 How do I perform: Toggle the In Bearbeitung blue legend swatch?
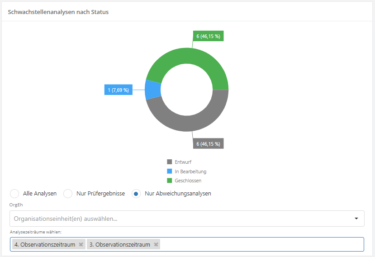(169, 171)
